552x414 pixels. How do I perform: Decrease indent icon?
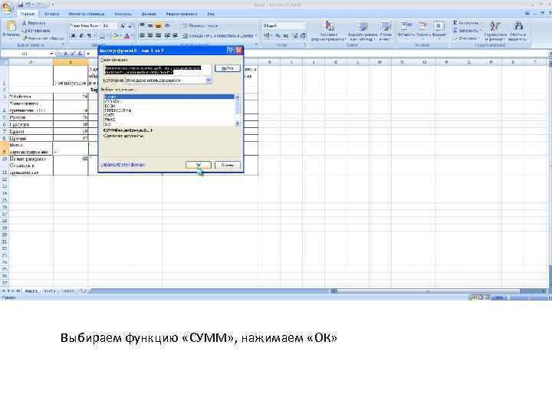[167, 35]
